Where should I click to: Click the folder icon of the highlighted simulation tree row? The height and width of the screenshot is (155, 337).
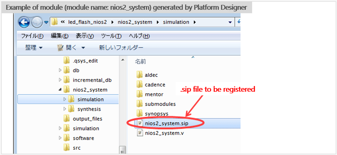(71, 99)
